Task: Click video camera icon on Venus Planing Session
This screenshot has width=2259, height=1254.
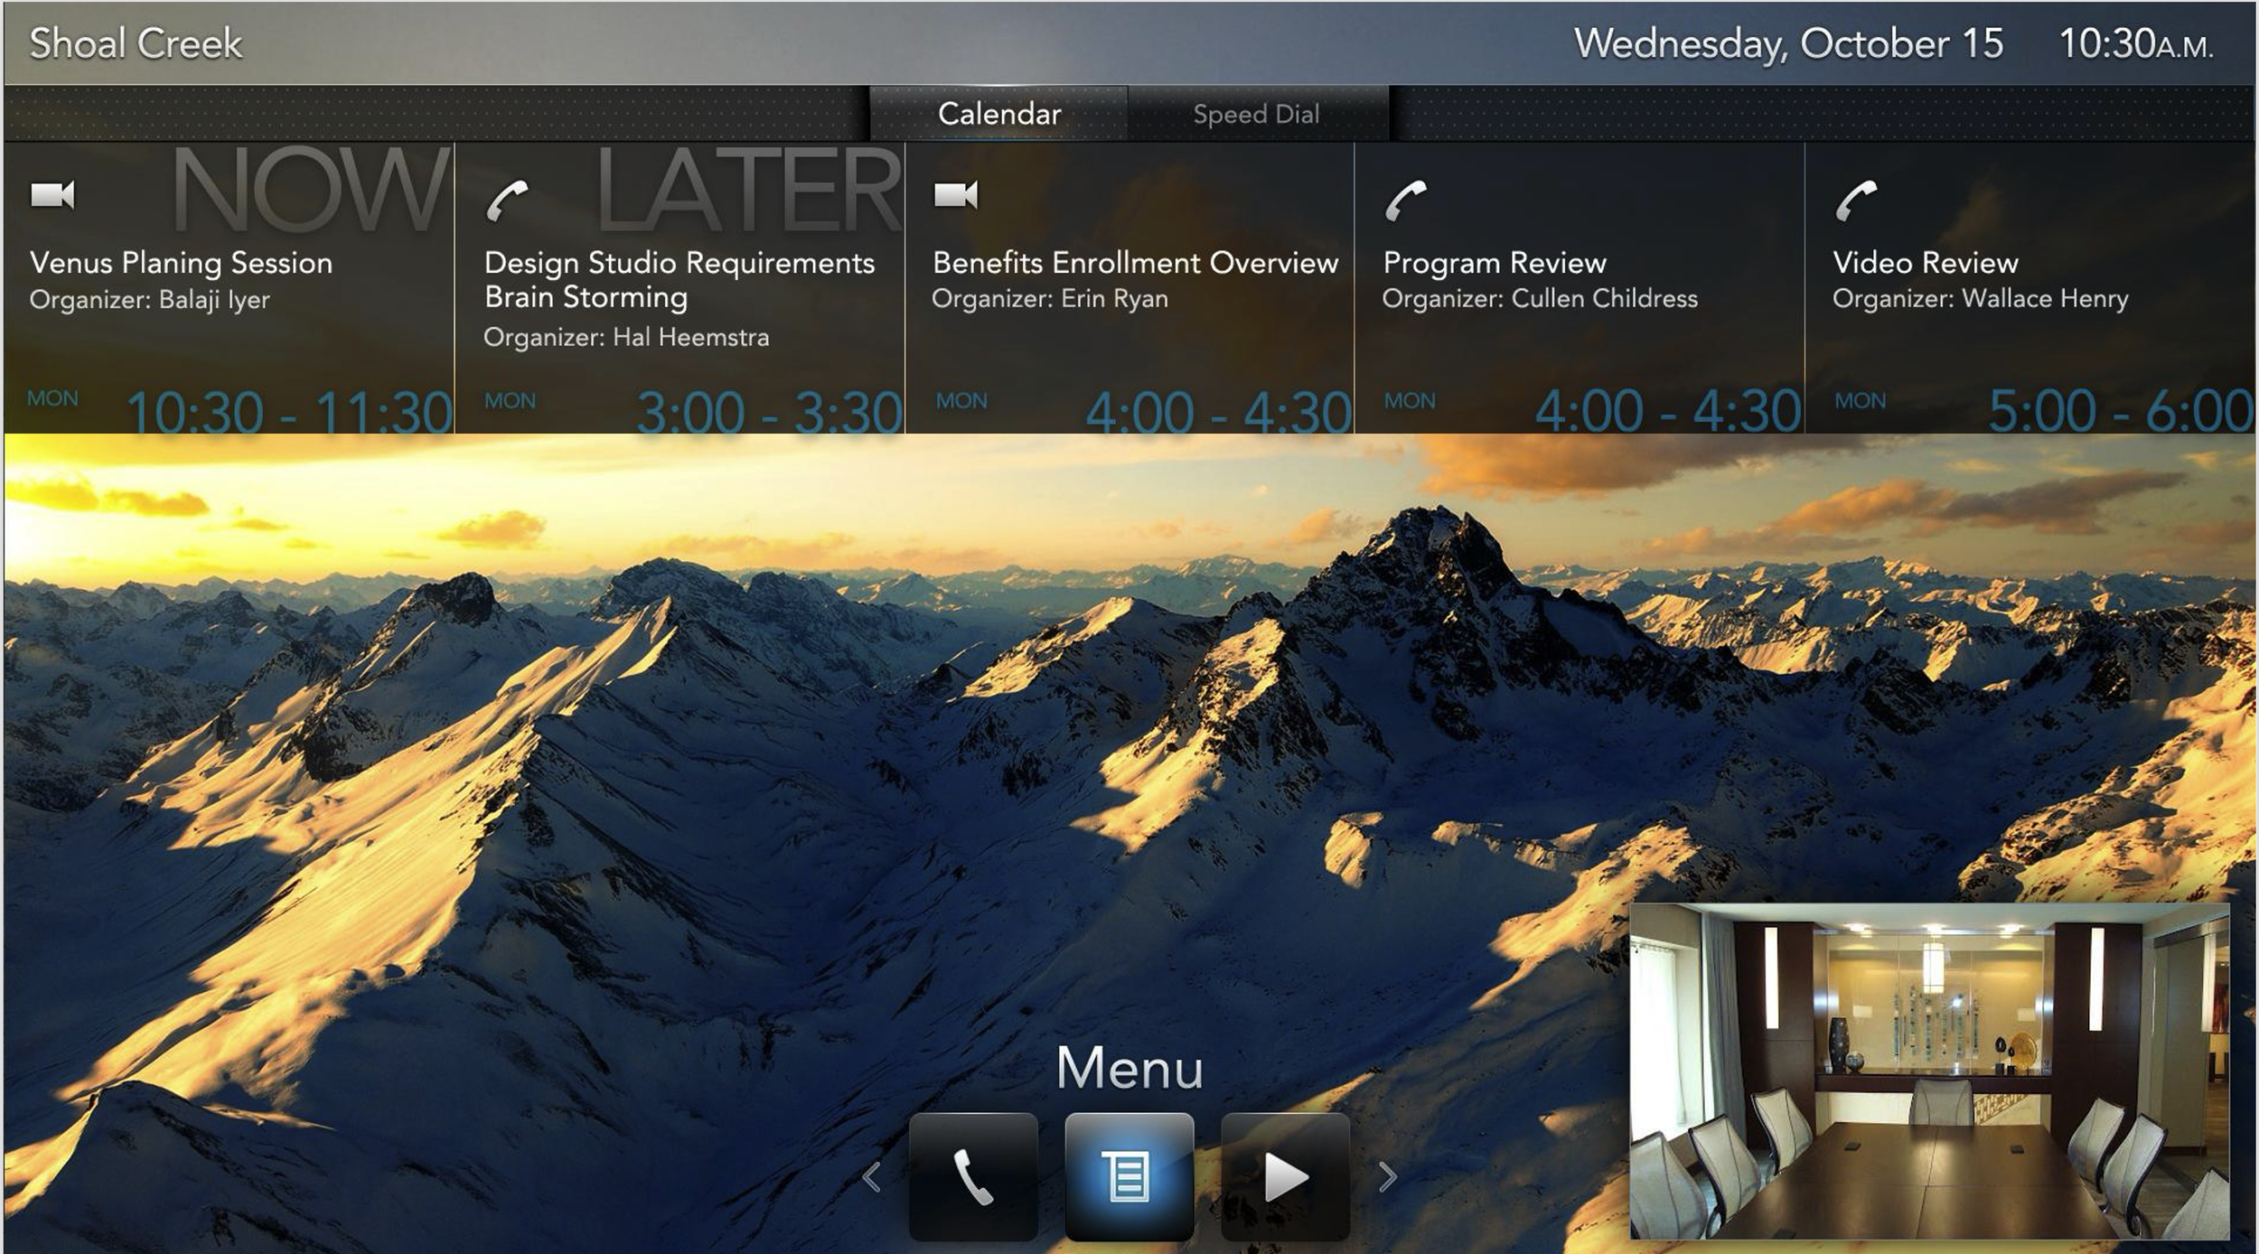Action: [52, 195]
